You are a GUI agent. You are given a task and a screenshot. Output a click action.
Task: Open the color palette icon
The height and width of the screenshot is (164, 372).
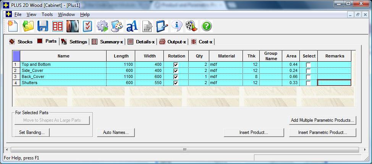[x=117, y=26]
